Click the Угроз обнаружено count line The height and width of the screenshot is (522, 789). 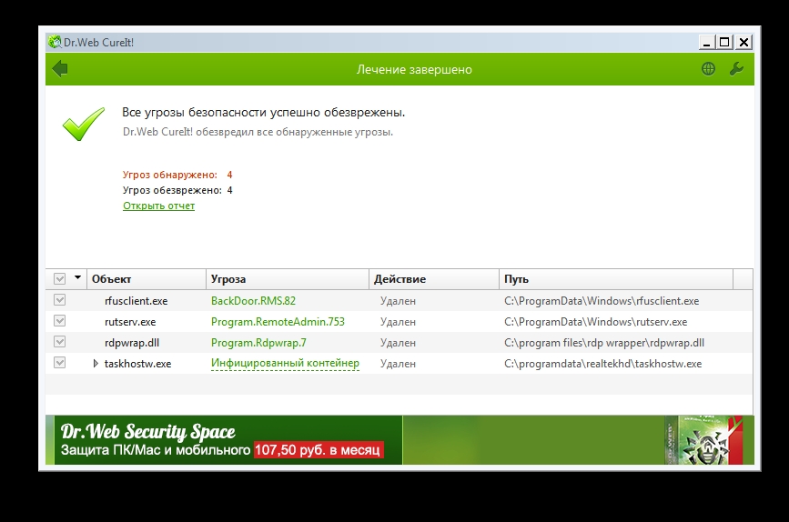(177, 175)
